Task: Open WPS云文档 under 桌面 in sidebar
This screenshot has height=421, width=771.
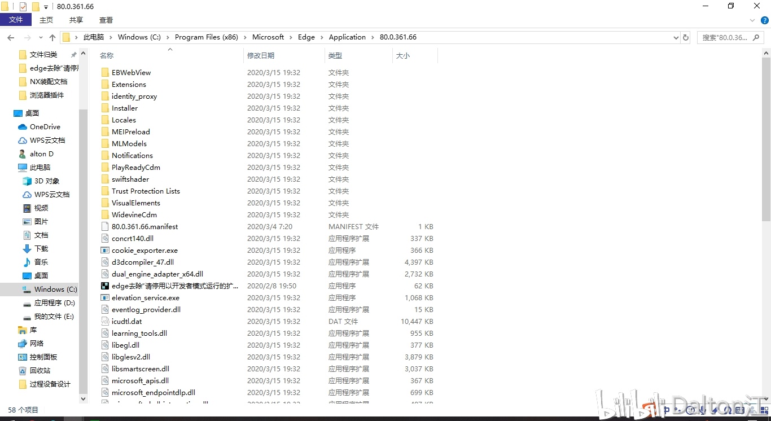Action: [47, 140]
